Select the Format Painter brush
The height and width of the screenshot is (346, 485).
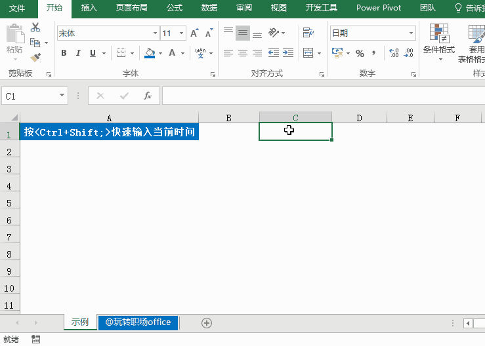click(35, 58)
